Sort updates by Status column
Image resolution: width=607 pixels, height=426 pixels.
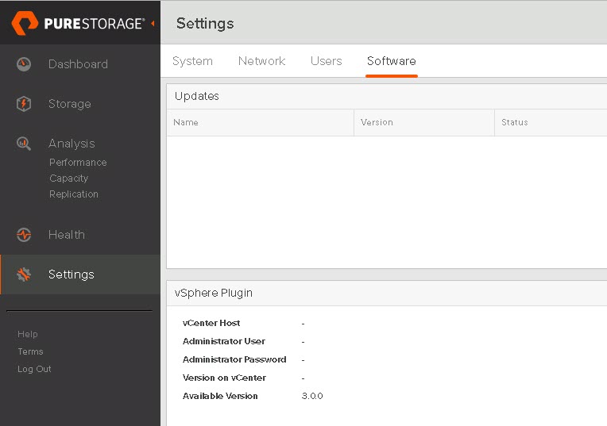(551, 122)
